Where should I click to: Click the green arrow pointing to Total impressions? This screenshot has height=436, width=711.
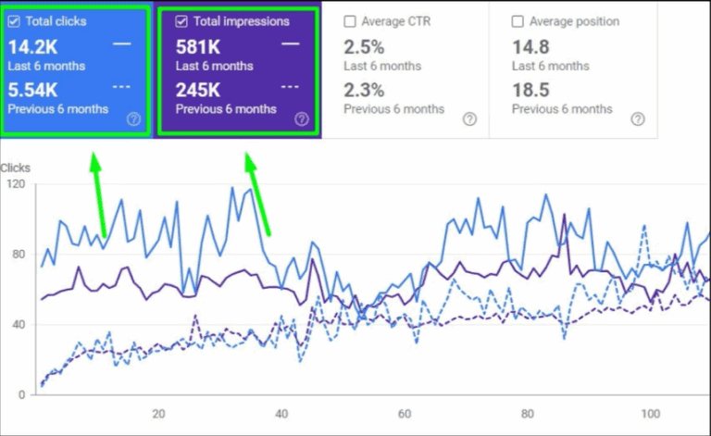pyautogui.click(x=257, y=194)
